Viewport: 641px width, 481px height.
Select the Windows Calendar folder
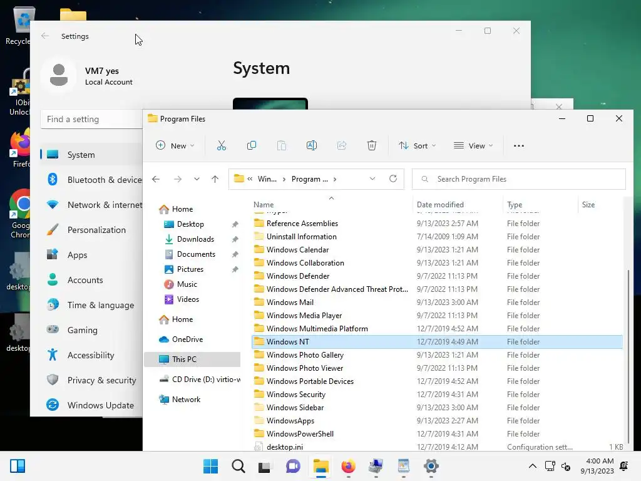(437, 249)
